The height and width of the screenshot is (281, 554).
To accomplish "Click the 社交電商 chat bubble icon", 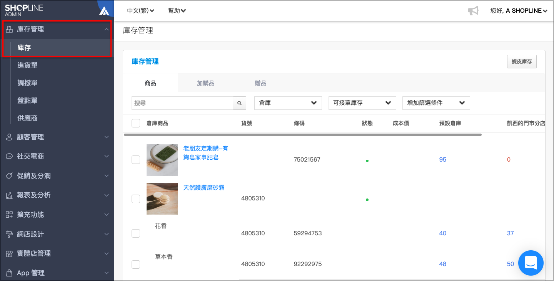I will (x=9, y=156).
